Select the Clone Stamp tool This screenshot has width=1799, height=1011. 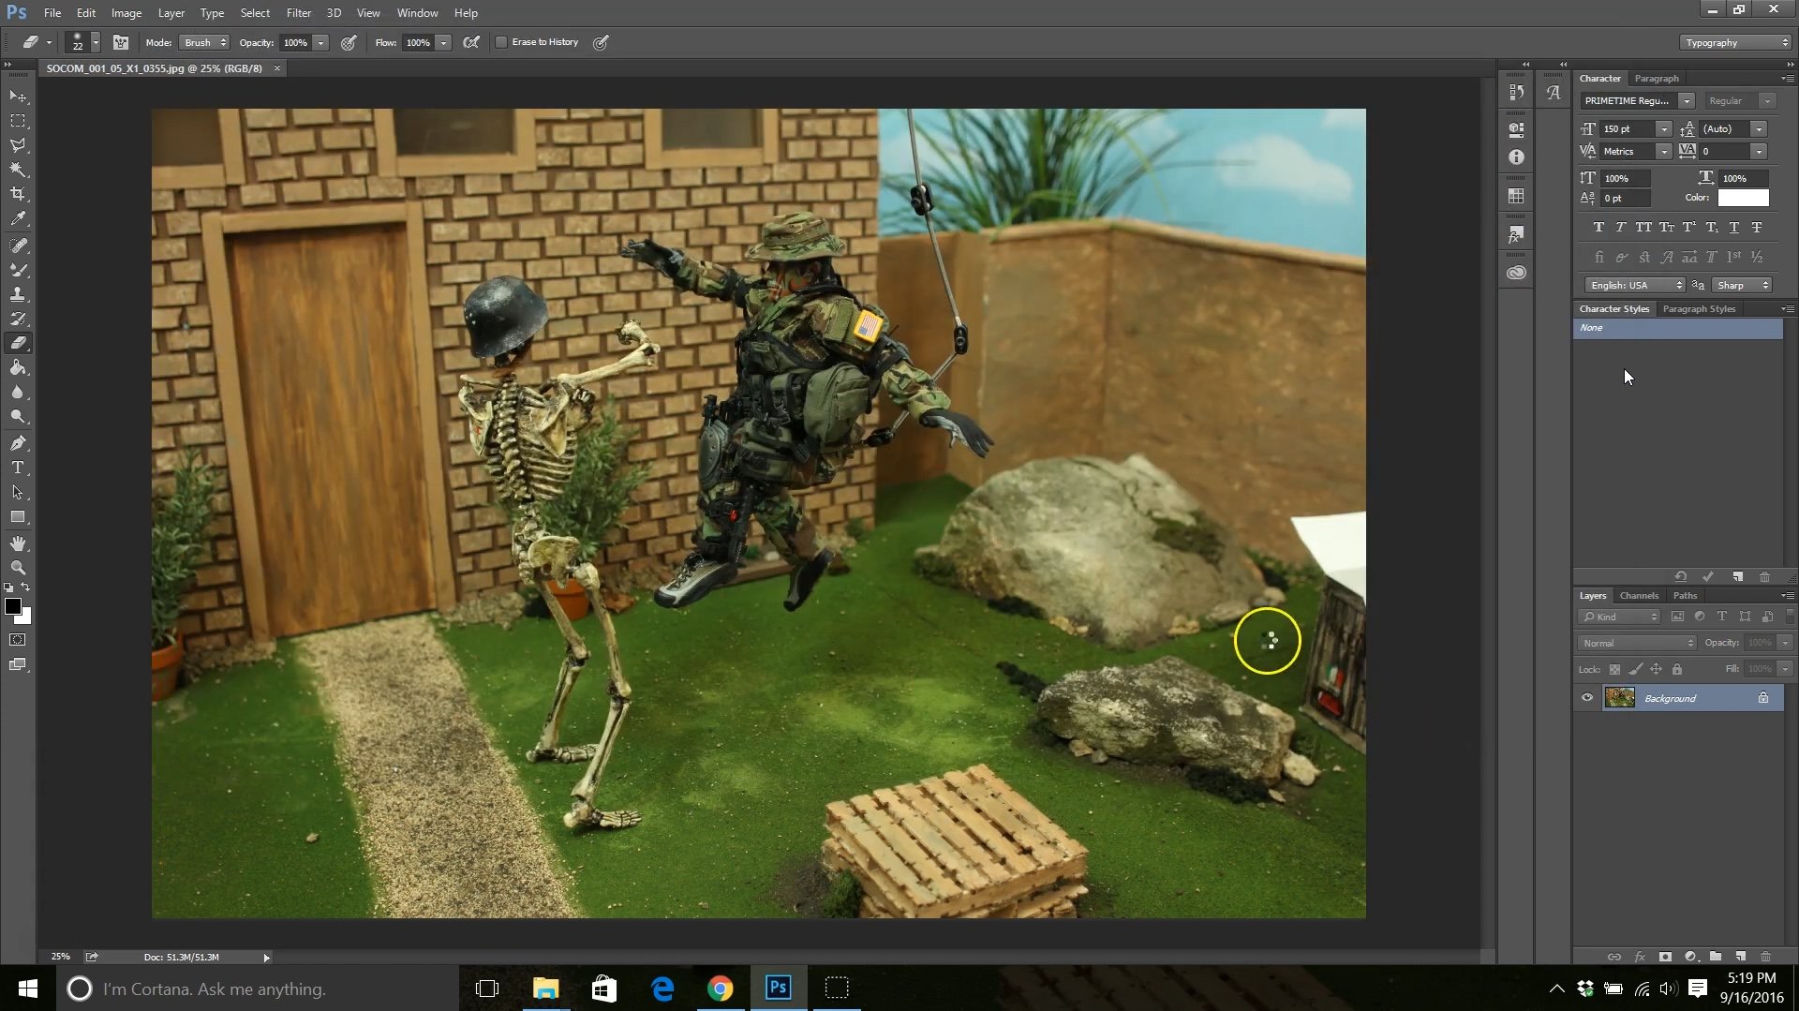18,294
